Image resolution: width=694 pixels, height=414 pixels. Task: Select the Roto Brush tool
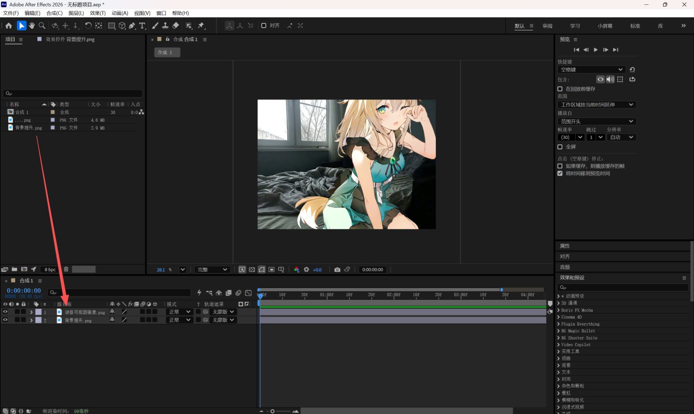pos(189,26)
